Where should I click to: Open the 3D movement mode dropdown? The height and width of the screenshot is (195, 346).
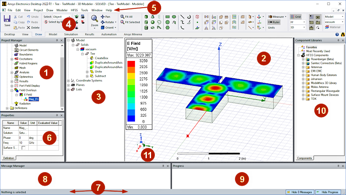(x=297, y=27)
